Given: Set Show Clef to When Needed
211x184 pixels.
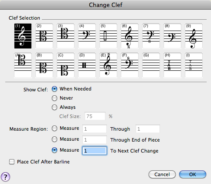Looking at the screenshot, I should [x=54, y=89].
